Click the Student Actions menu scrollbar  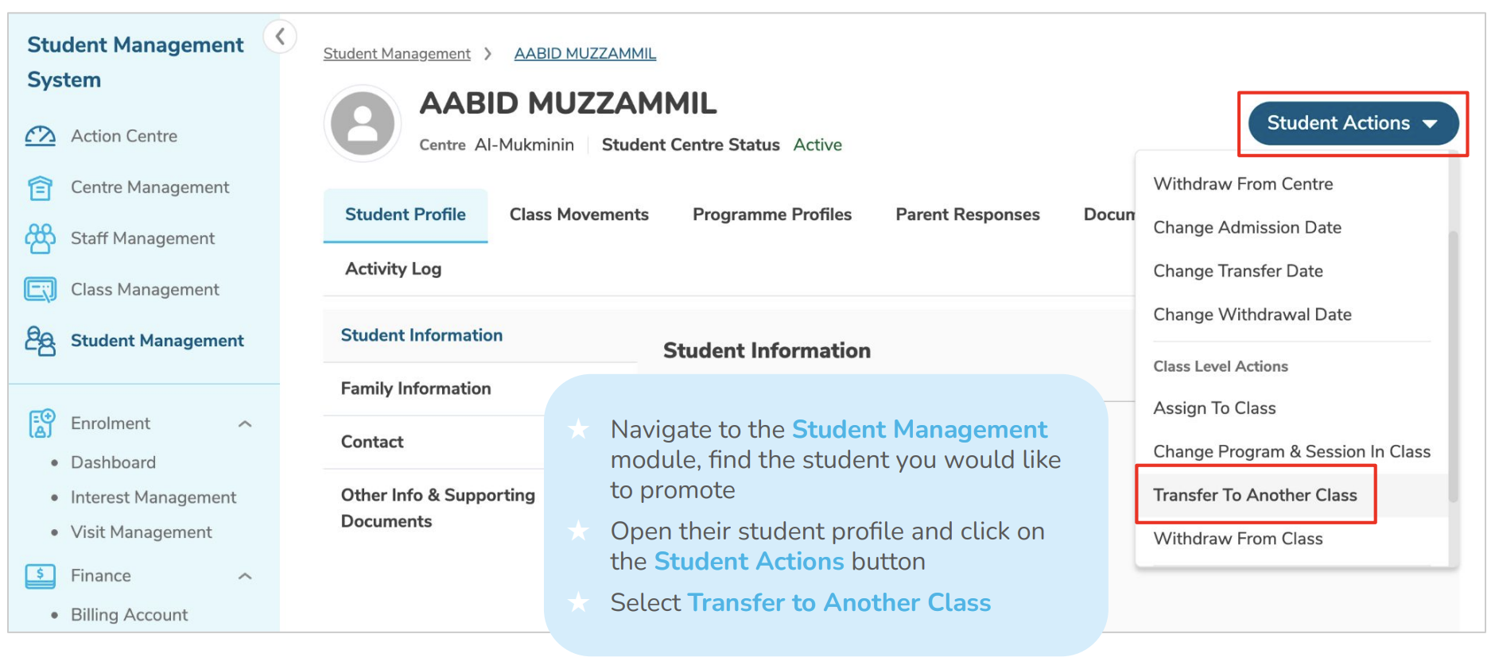coord(1453,365)
